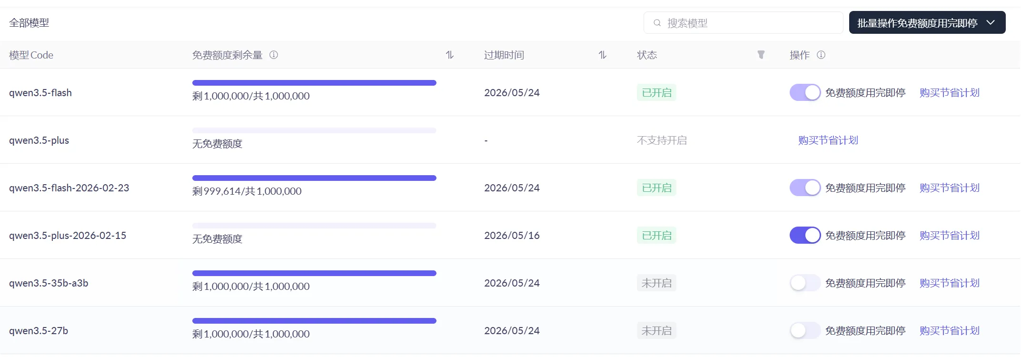The image size is (1021, 357).
Task: Open the 状态 filter icon
Action: coord(761,55)
